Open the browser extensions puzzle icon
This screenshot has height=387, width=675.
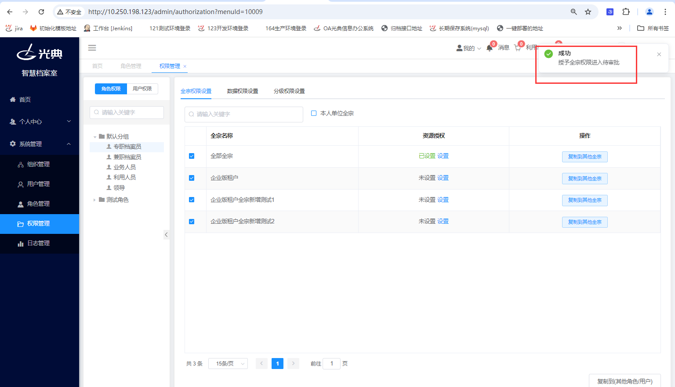(626, 12)
